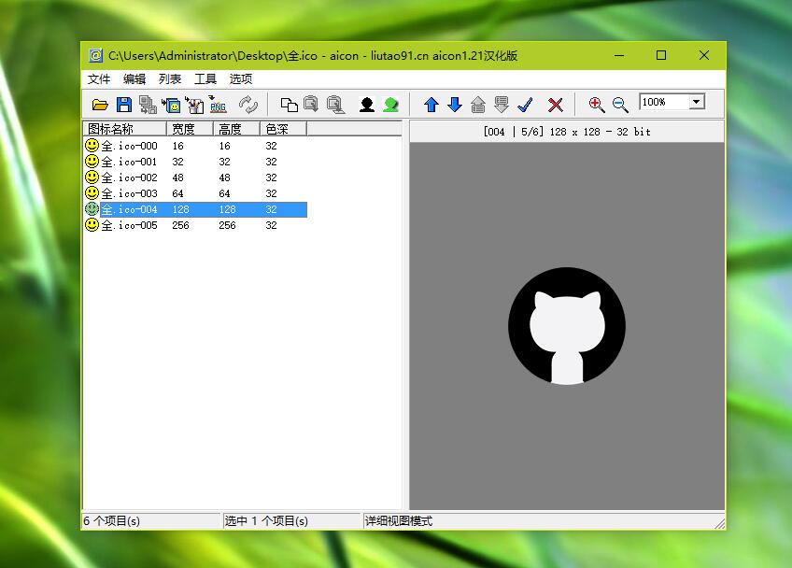Select the row 全.ico-000
The height and width of the screenshot is (568, 792).
click(195, 146)
